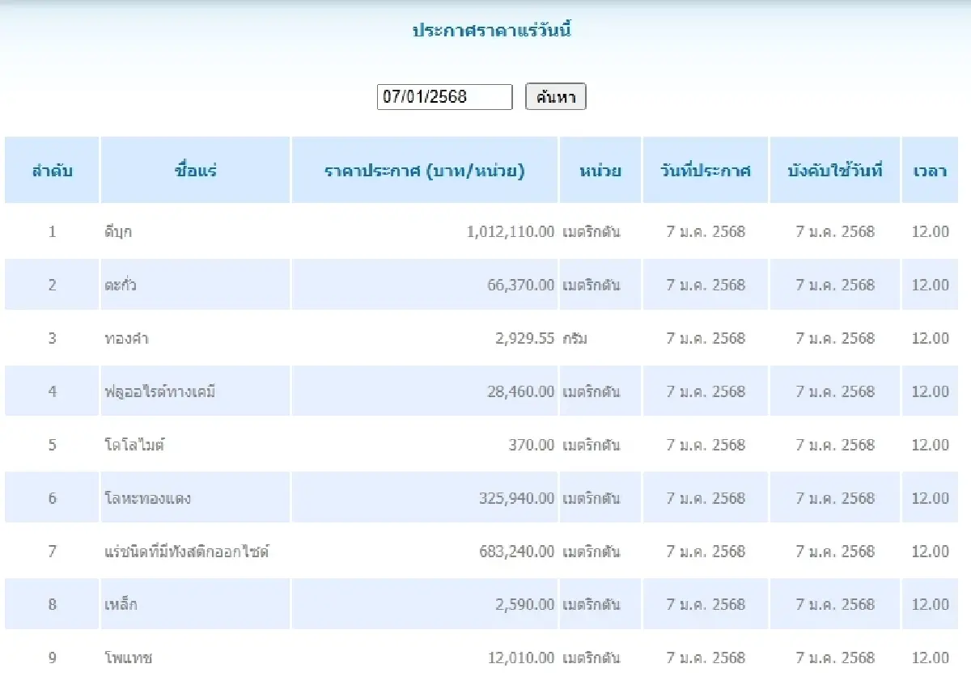The image size is (971, 685).
Task: Select the mineral name โดโลไมต์
Action: tap(134, 445)
